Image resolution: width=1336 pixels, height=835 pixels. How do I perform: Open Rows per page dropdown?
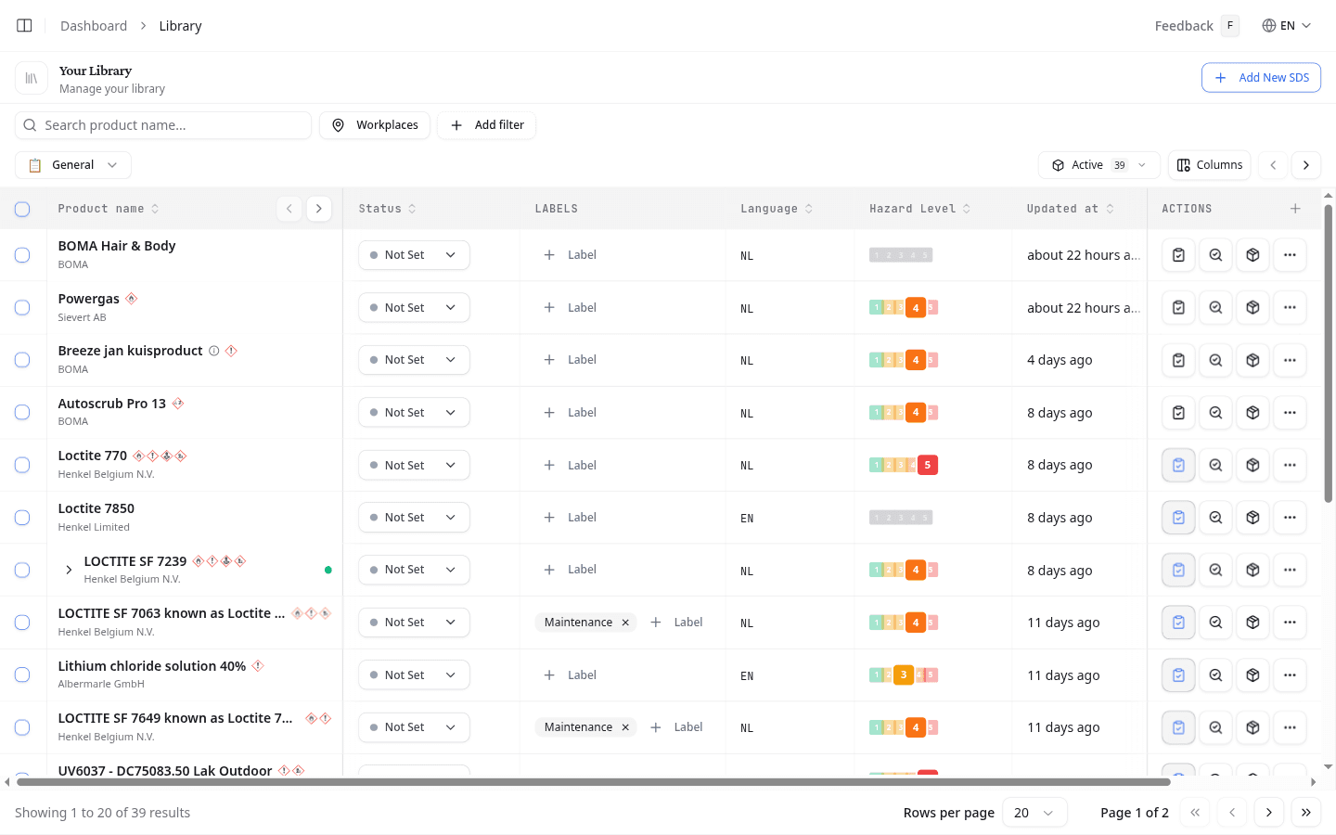(x=1034, y=813)
